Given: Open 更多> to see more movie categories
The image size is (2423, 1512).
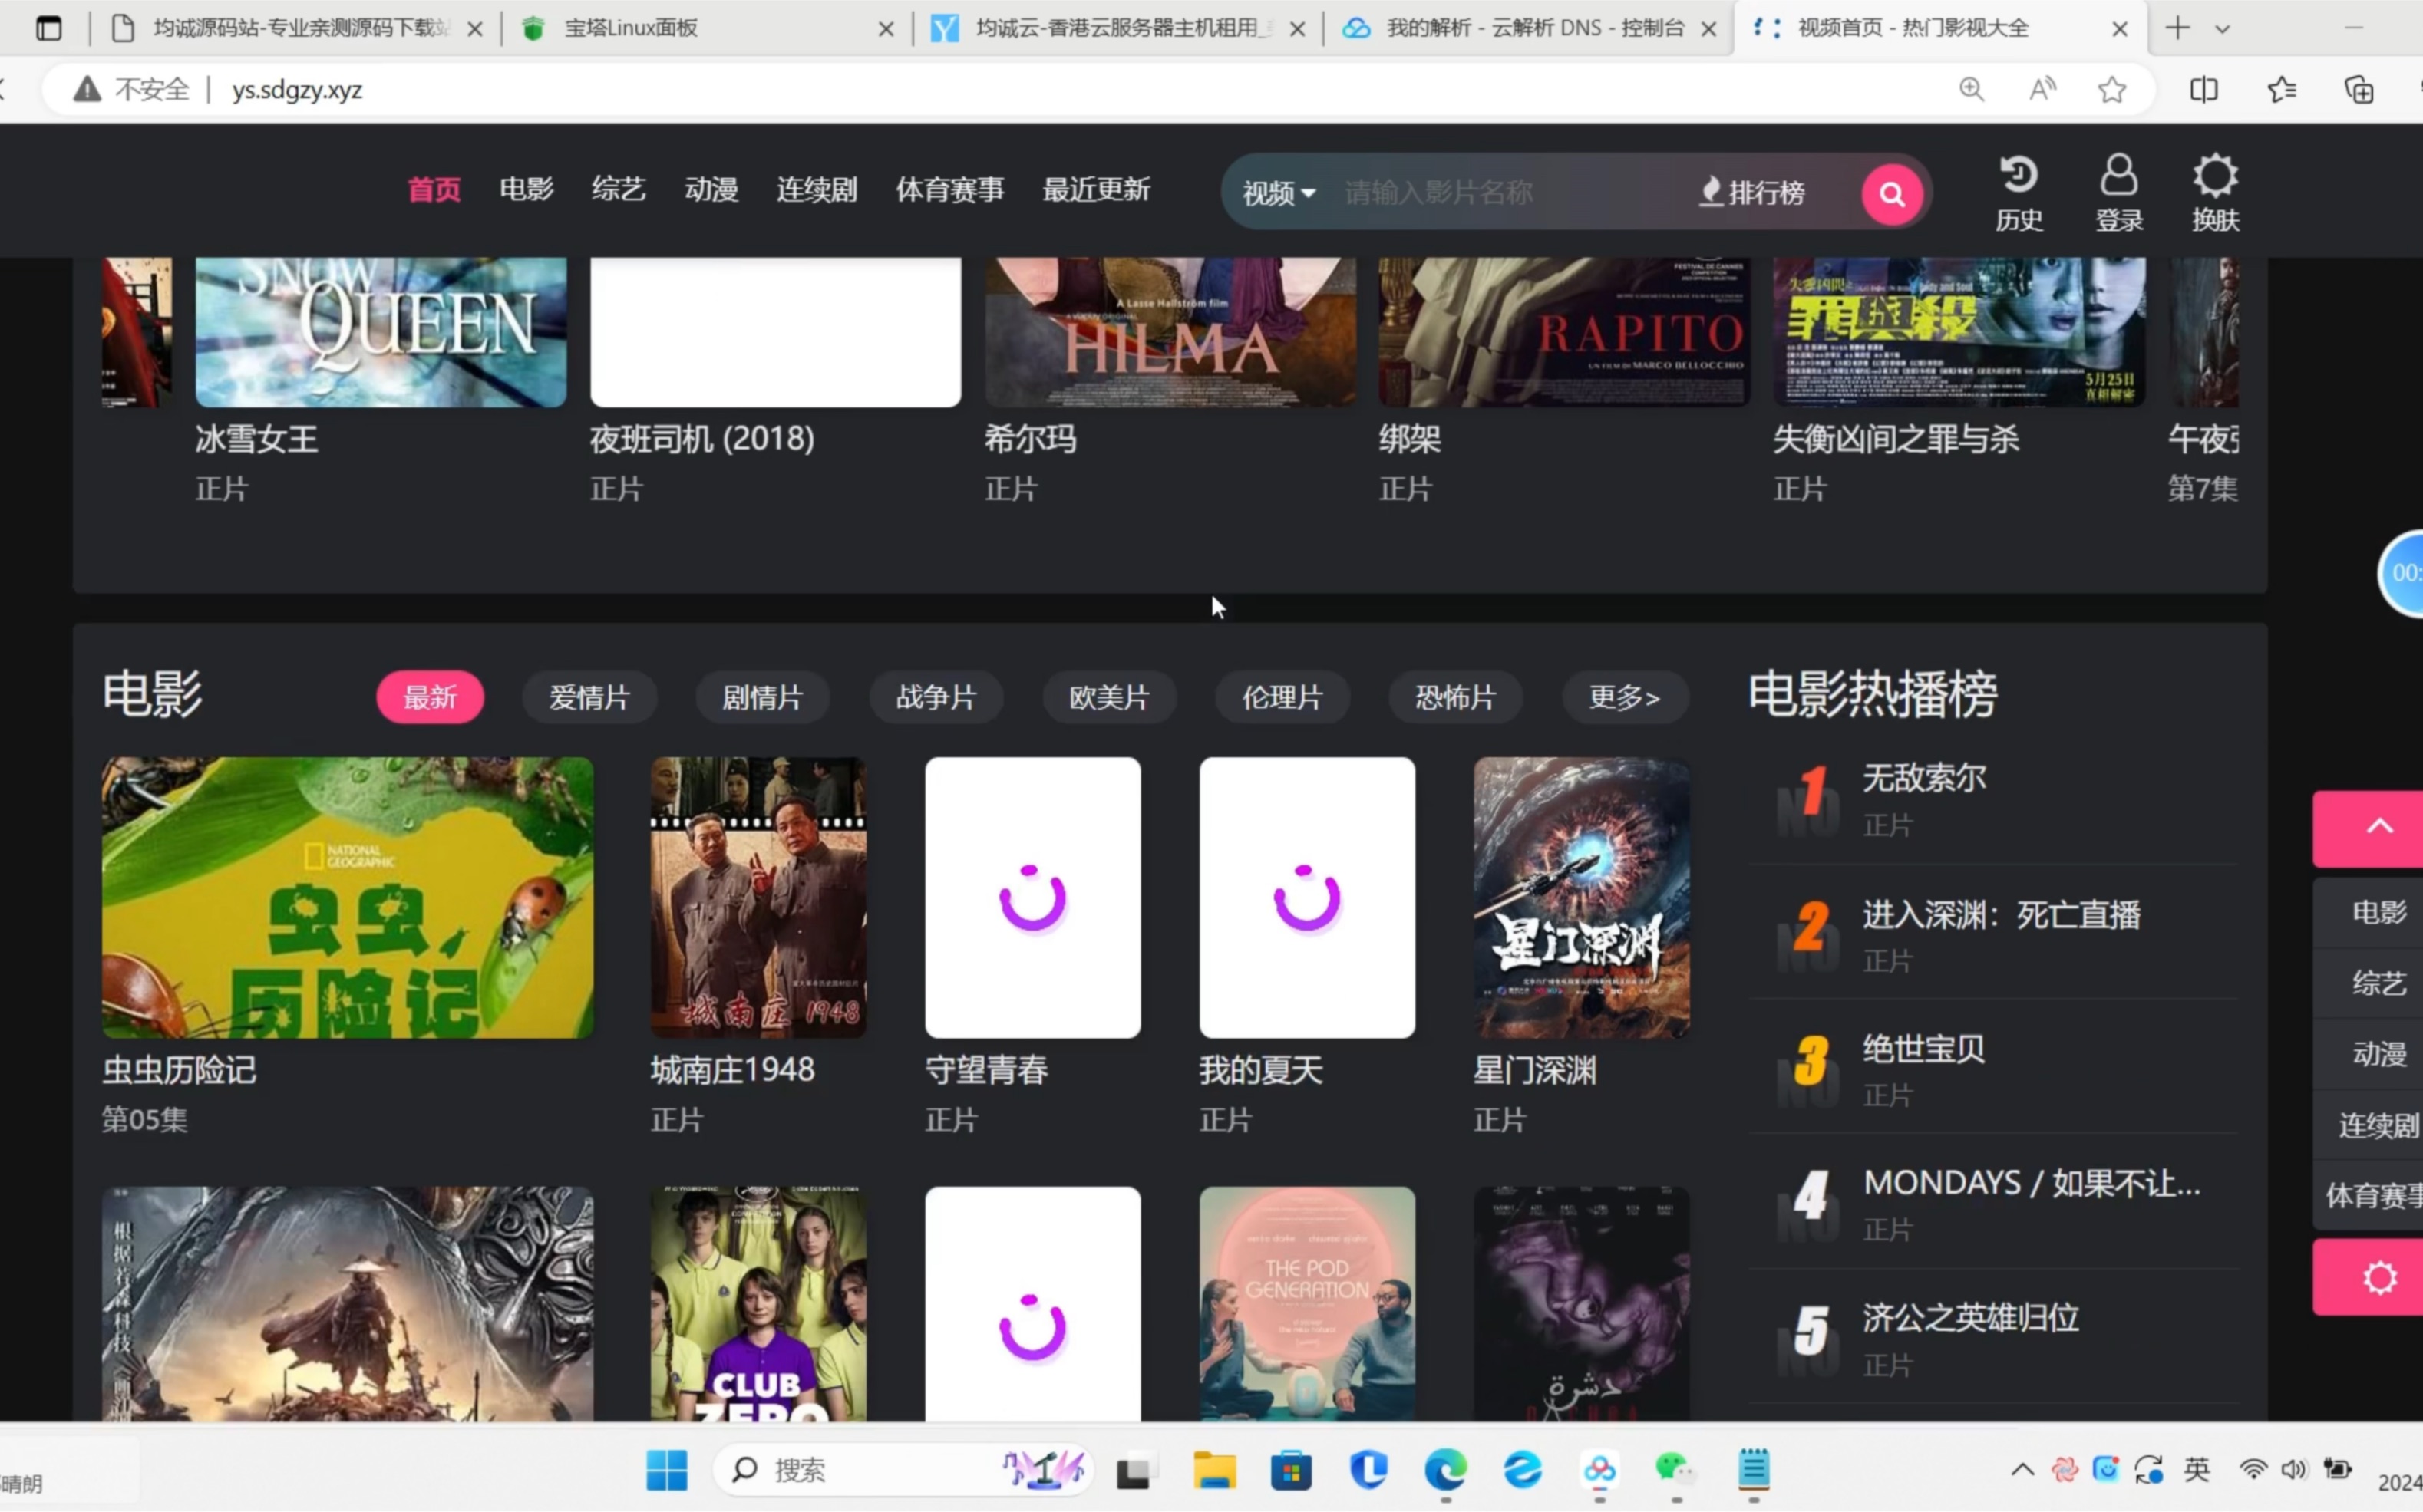Looking at the screenshot, I should click(x=1625, y=697).
